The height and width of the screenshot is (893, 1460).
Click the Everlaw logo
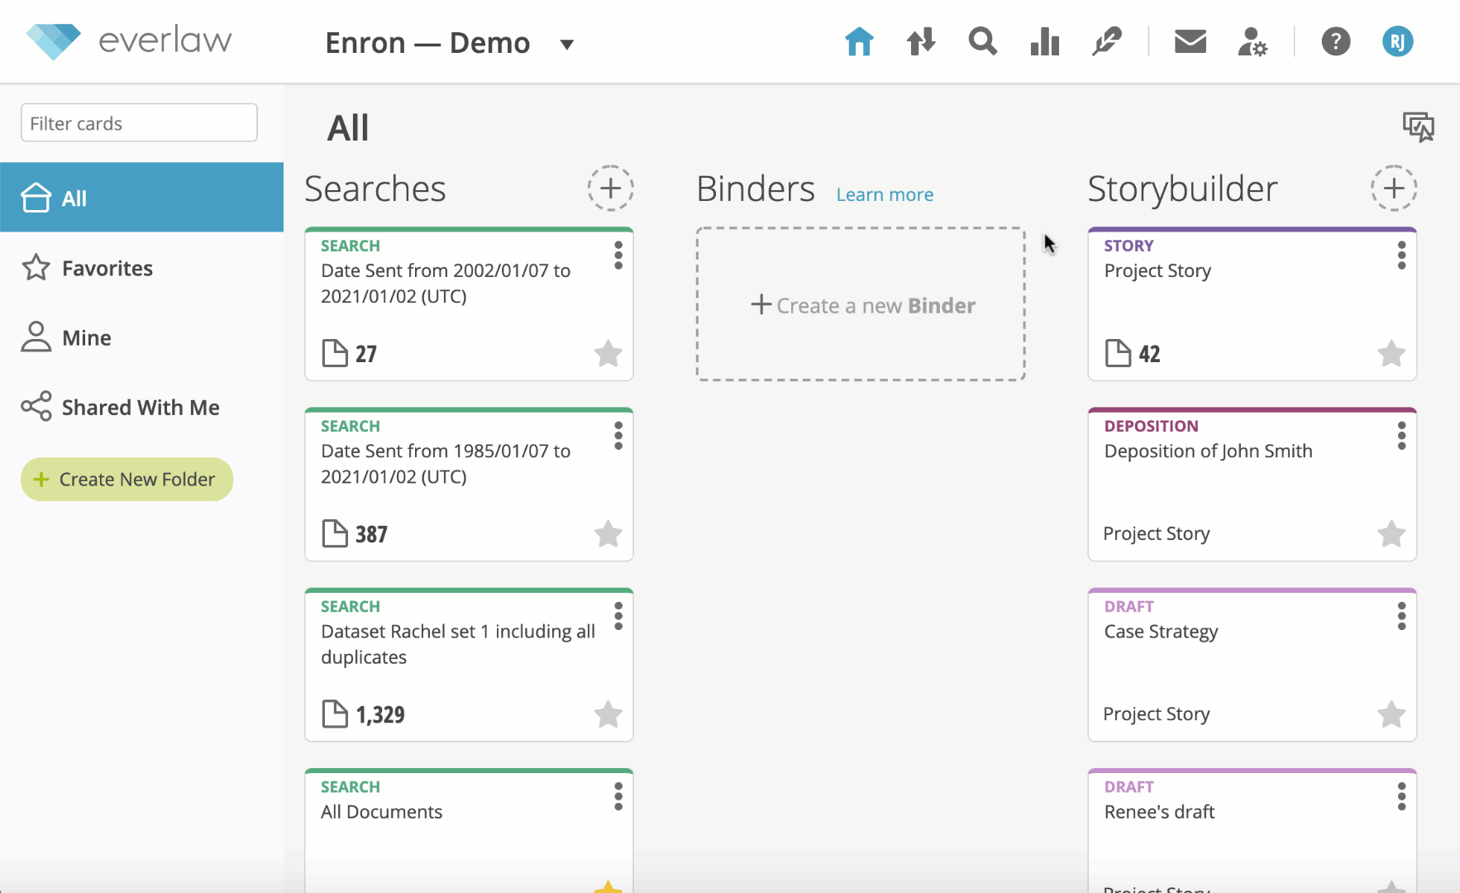(129, 41)
